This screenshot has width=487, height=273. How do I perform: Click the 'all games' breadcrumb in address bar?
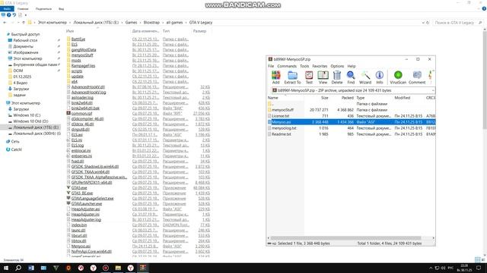[x=174, y=23]
